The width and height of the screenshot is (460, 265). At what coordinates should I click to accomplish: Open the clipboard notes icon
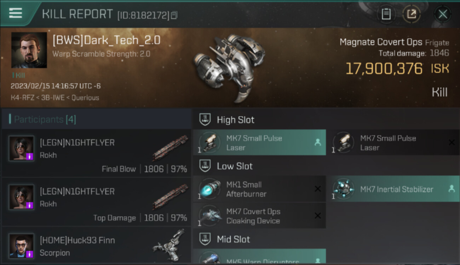[x=386, y=14]
